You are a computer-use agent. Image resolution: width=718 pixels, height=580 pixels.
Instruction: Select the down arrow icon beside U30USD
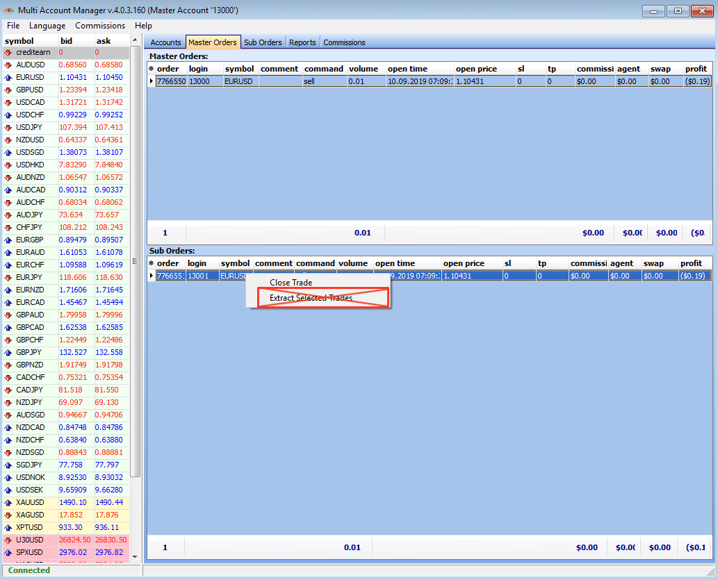(8, 540)
